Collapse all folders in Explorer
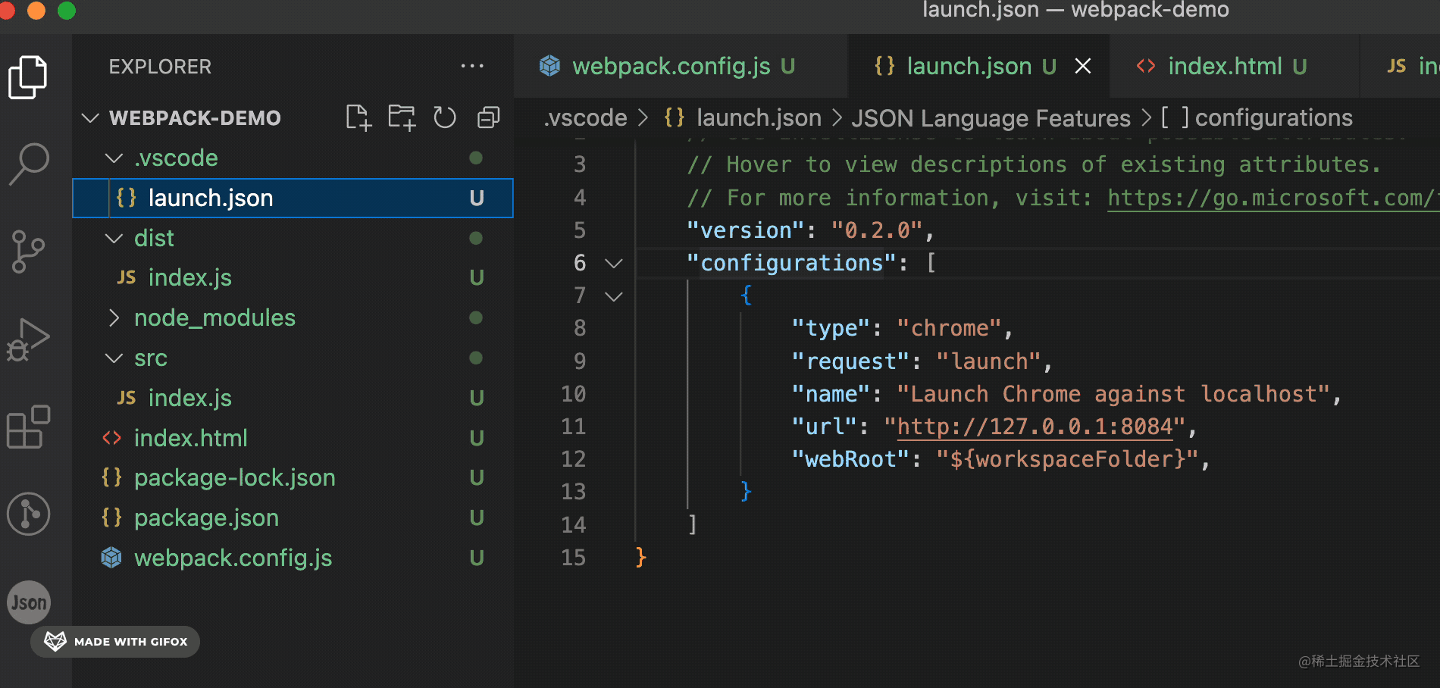Viewport: 1440px width, 688px height. (489, 117)
